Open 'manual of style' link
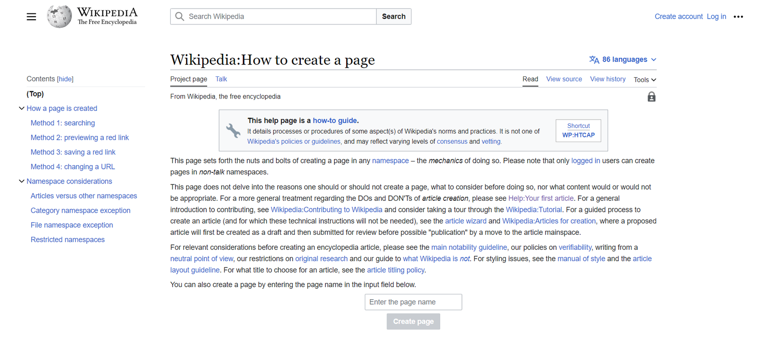 point(582,259)
